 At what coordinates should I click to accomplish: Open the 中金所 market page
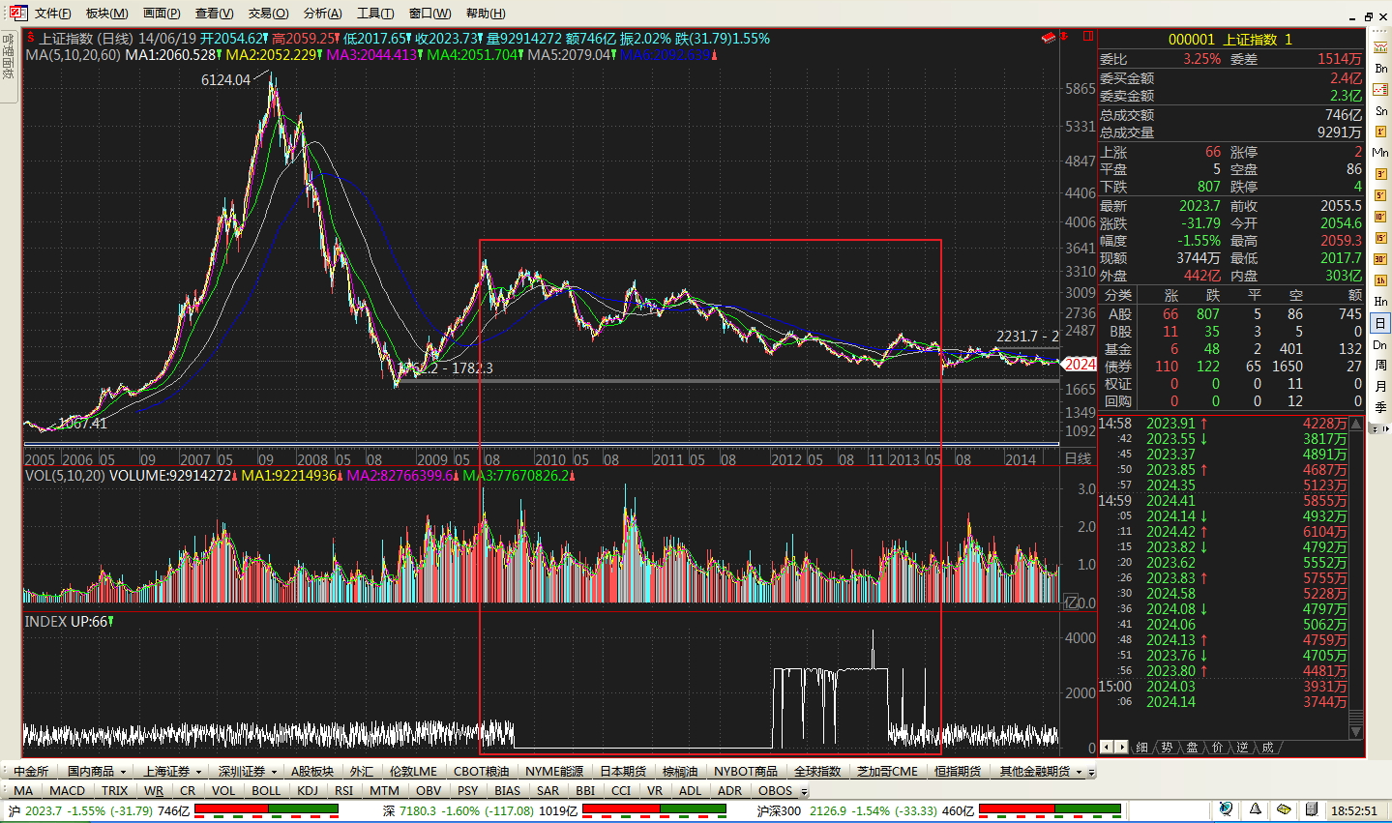click(x=31, y=771)
